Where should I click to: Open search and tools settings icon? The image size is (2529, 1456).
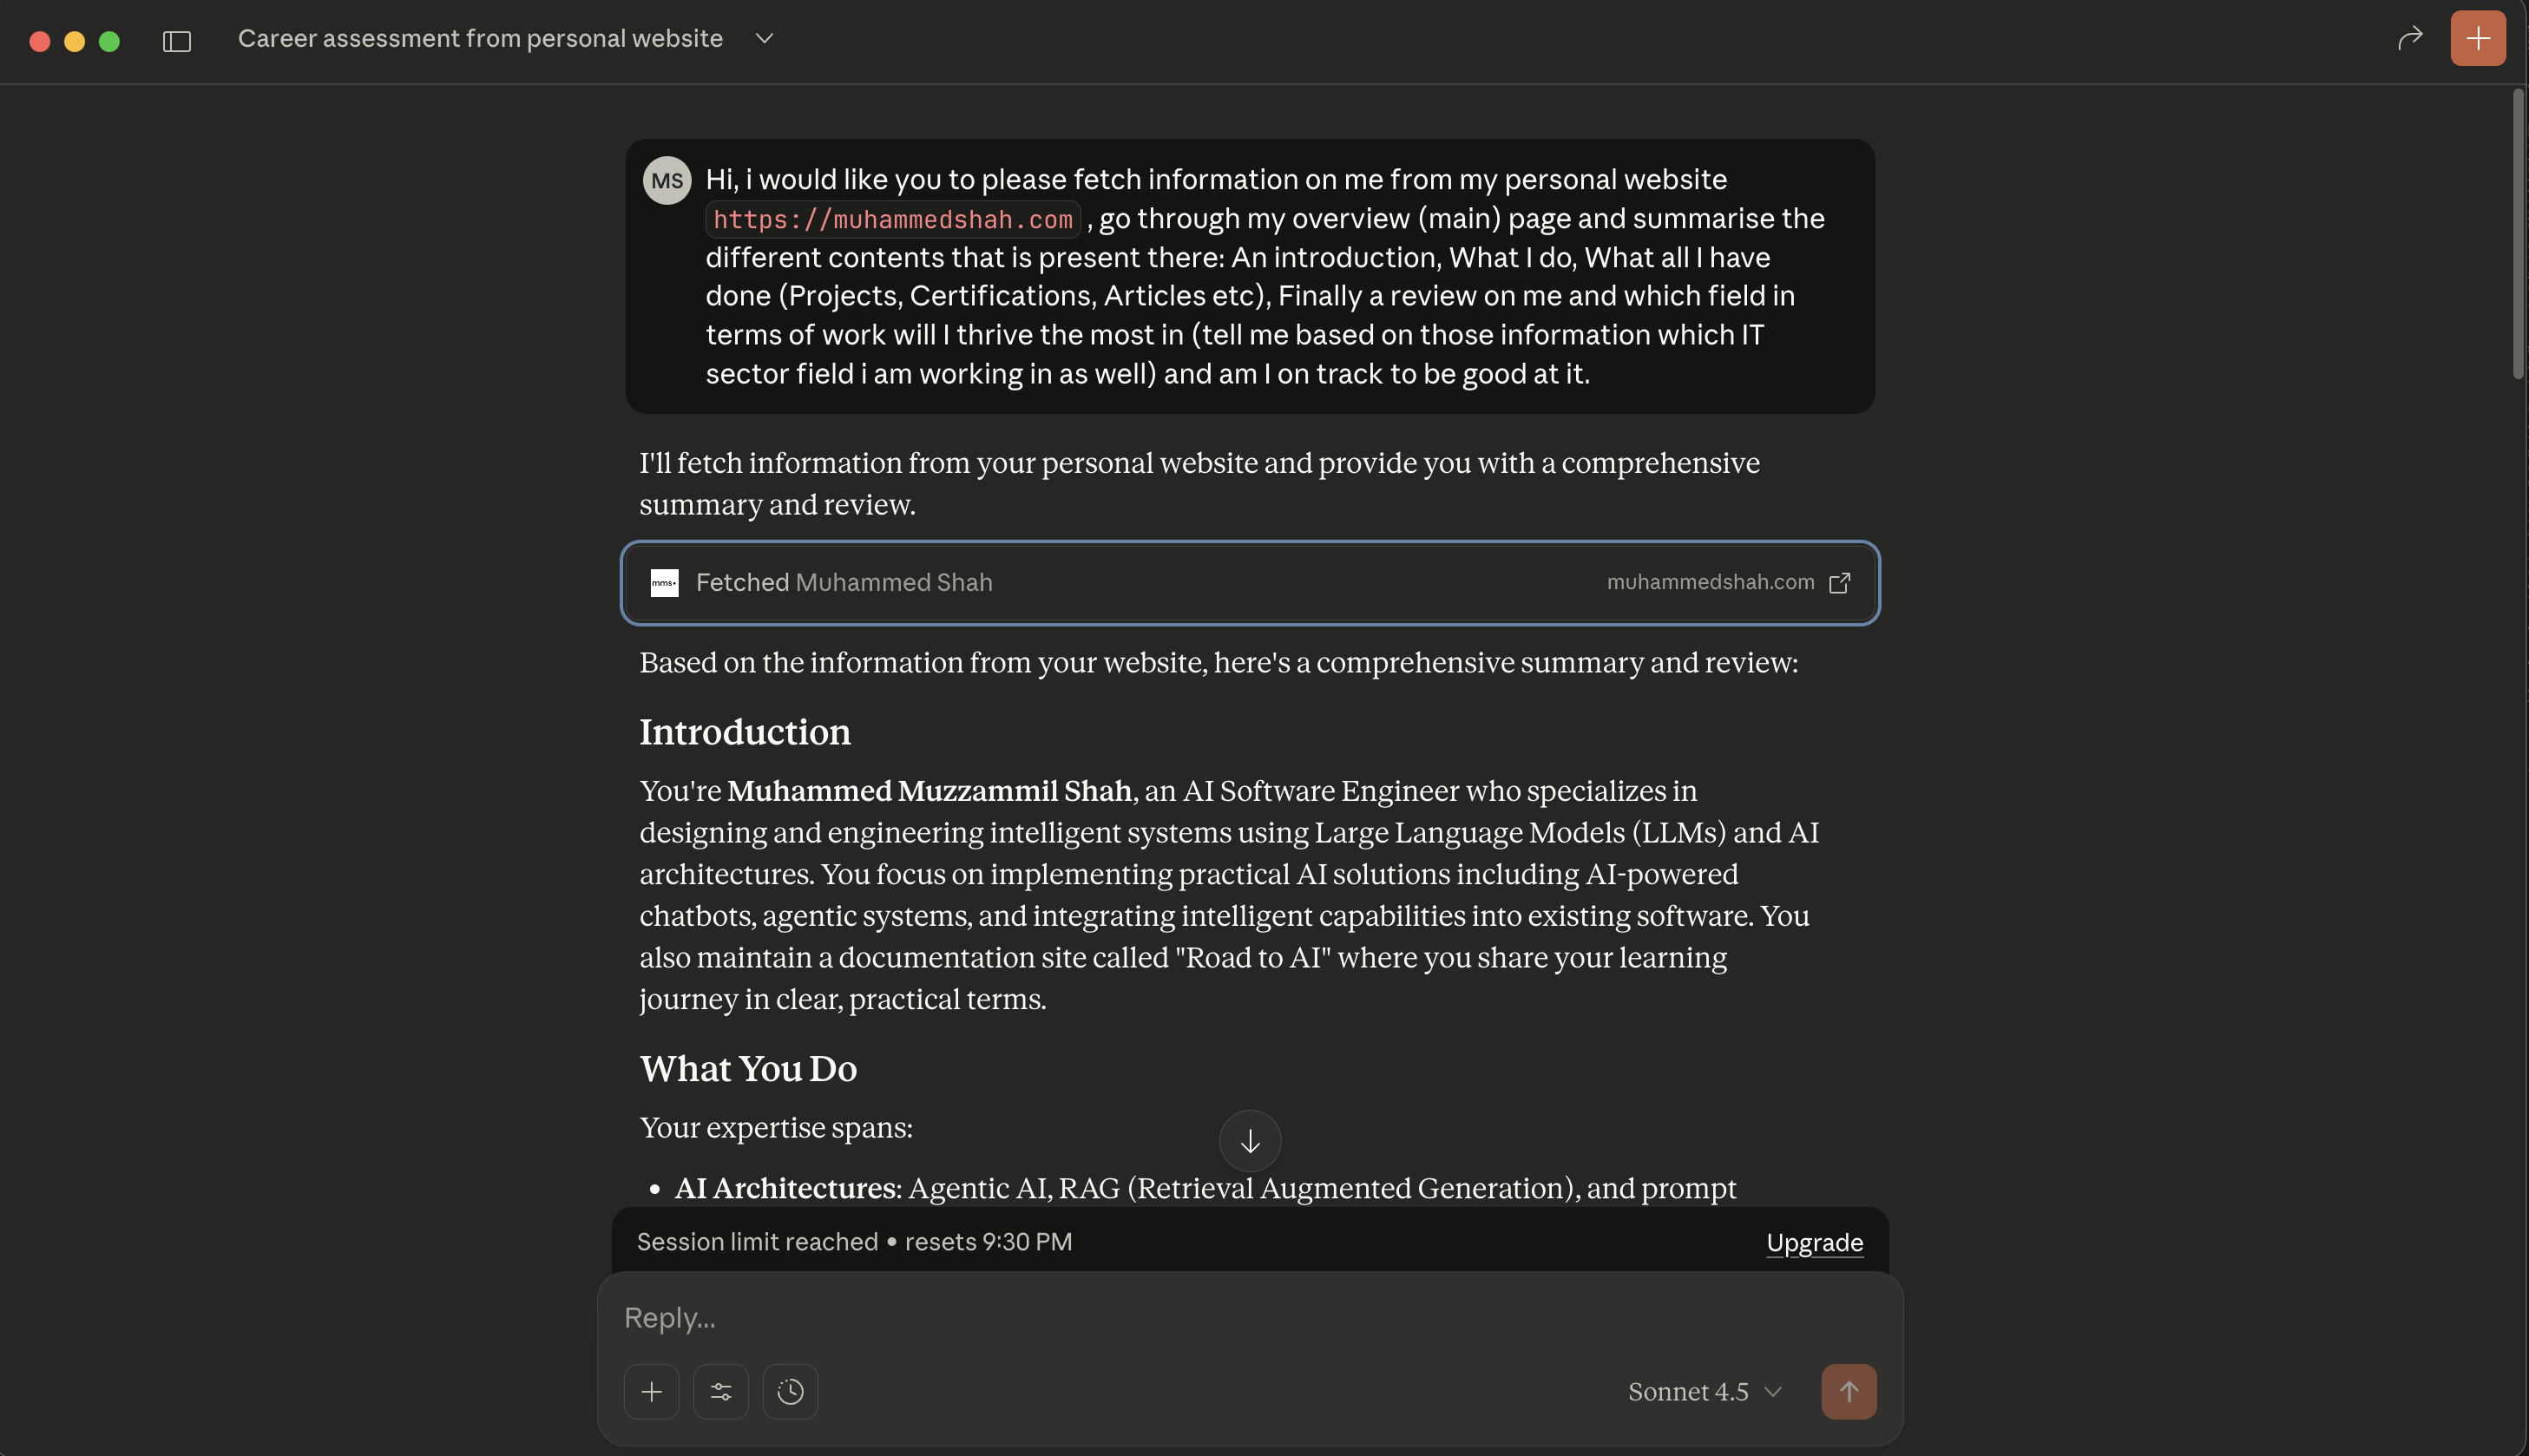(x=721, y=1391)
